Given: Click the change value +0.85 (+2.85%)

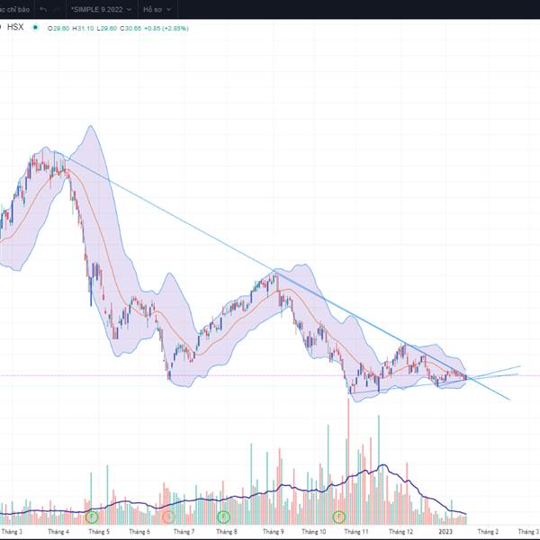Looking at the screenshot, I should pyautogui.click(x=166, y=28).
